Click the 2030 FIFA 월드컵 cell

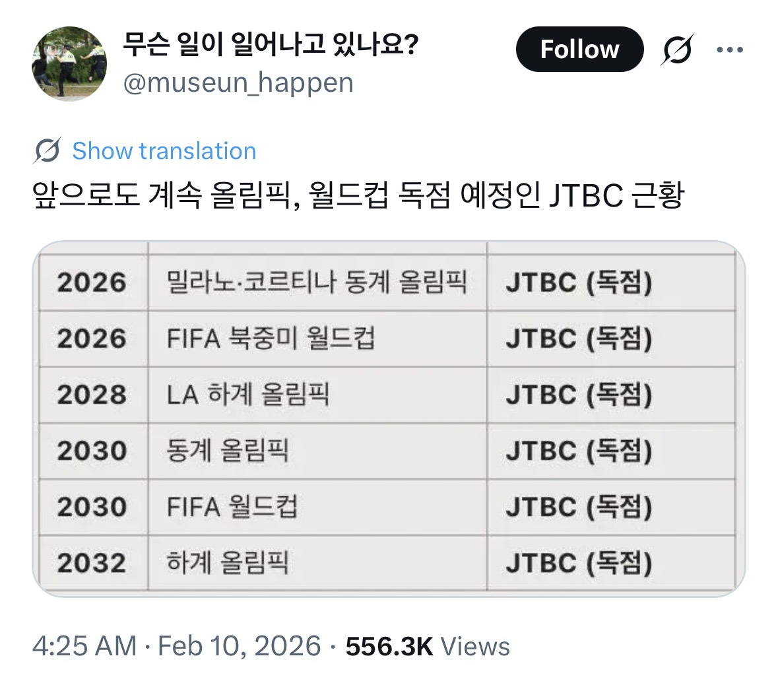232,507
